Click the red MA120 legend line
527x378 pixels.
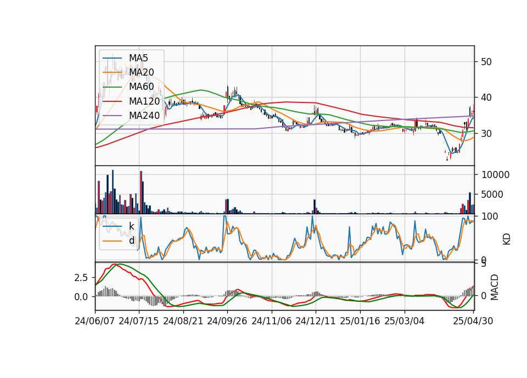click(x=112, y=101)
